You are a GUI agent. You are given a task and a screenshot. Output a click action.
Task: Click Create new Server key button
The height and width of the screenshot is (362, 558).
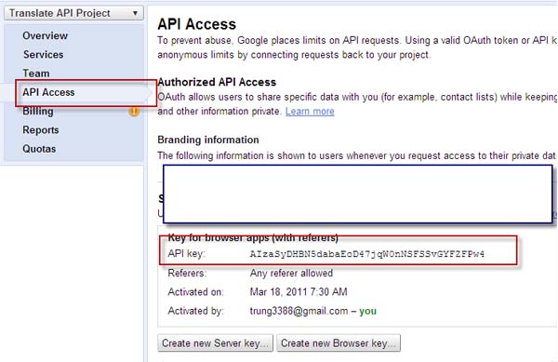click(216, 343)
